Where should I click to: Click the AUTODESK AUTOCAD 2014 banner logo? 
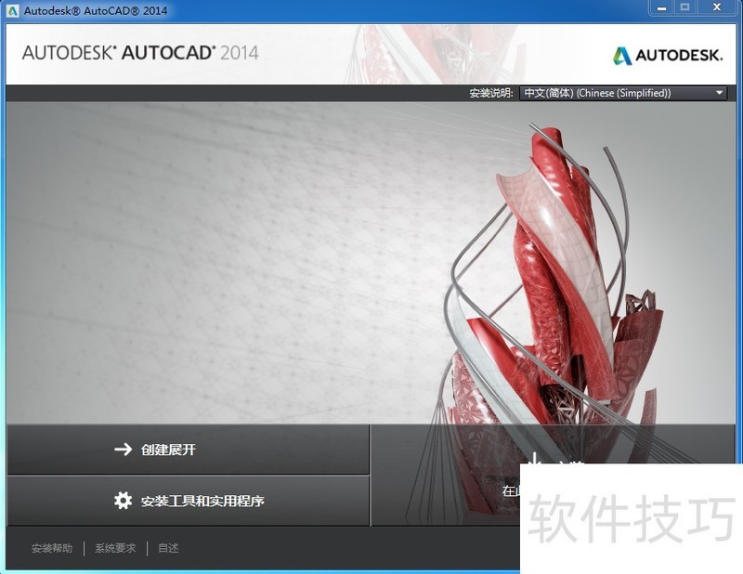click(137, 54)
